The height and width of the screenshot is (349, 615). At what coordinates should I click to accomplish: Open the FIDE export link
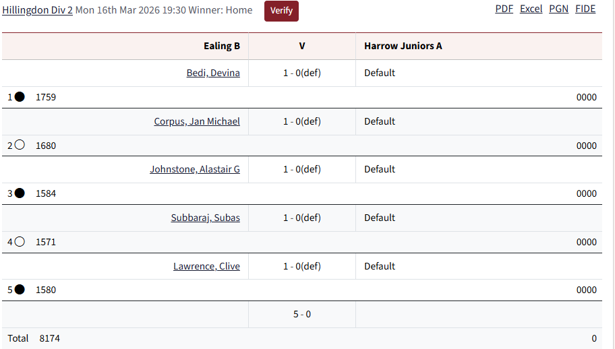(585, 9)
